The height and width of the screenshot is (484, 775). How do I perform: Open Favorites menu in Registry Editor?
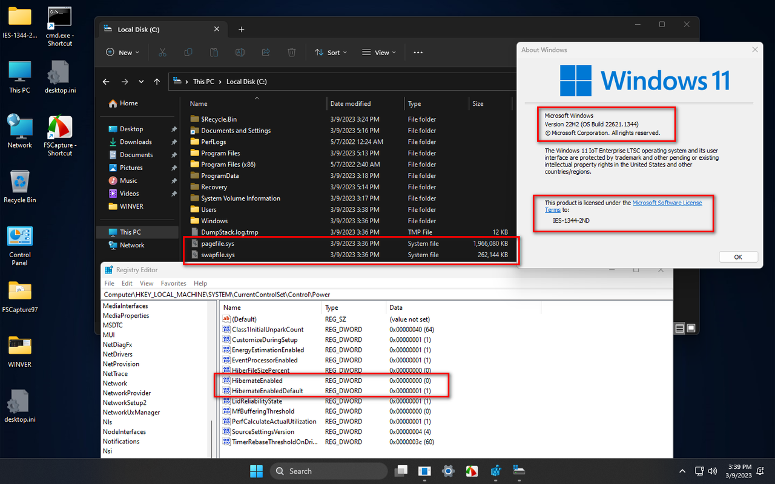[173, 283]
